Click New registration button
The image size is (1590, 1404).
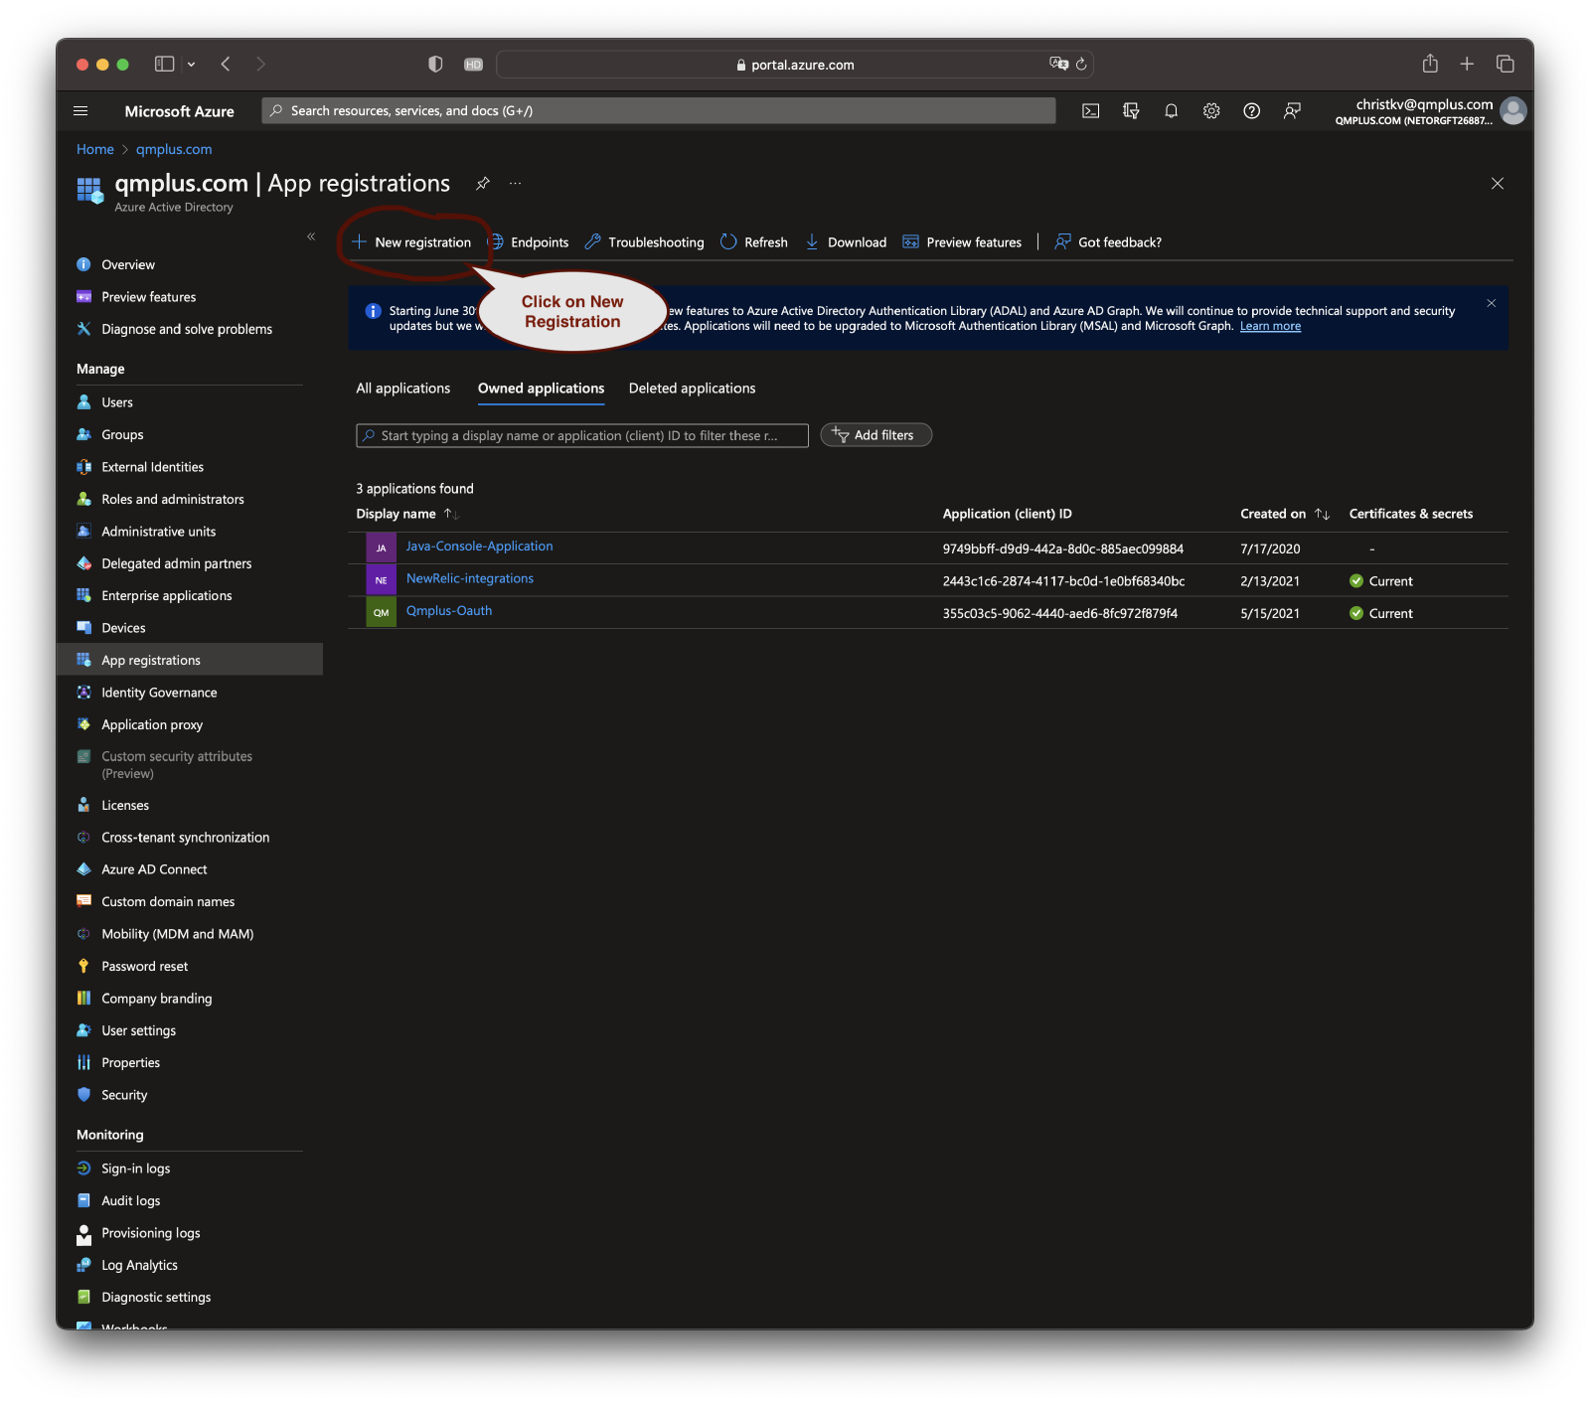[412, 242]
